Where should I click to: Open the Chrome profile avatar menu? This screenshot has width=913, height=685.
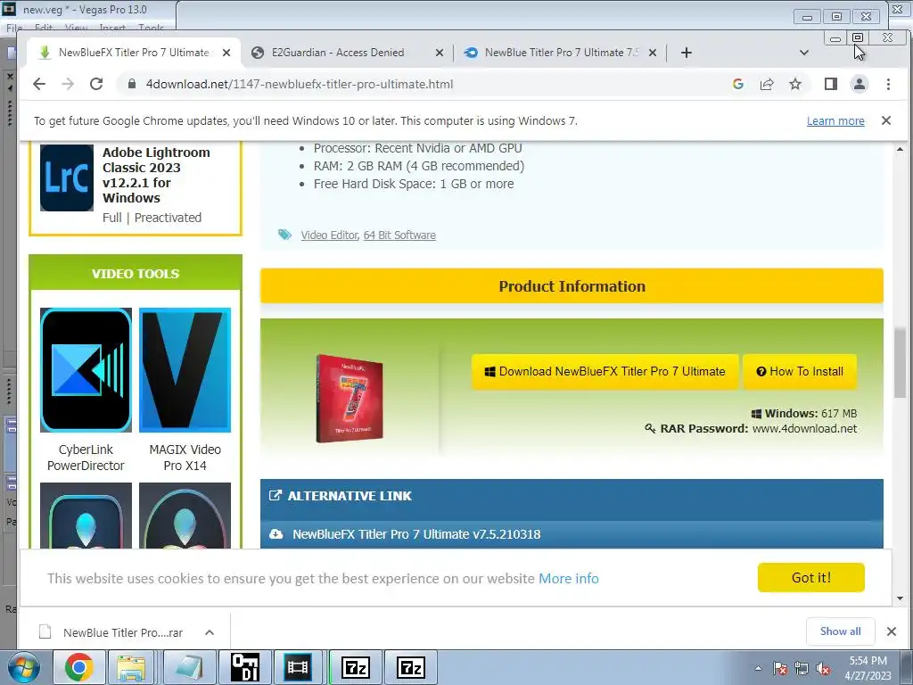tap(859, 84)
